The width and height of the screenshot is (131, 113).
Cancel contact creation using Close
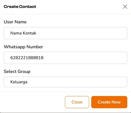pos(77,102)
